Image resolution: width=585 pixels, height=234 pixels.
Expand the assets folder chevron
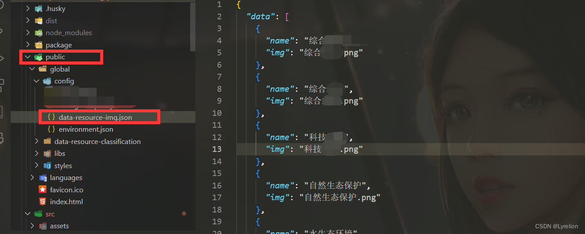coord(32,226)
